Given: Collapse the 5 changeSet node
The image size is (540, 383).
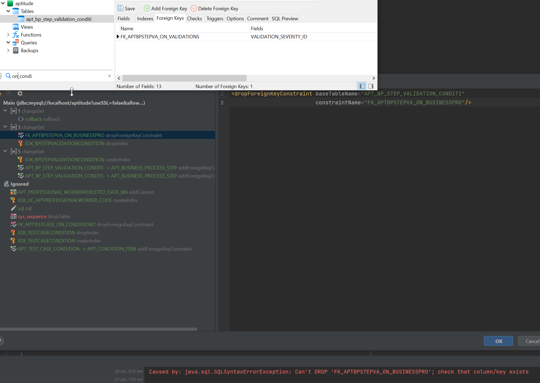Looking at the screenshot, I should pyautogui.click(x=5, y=151).
